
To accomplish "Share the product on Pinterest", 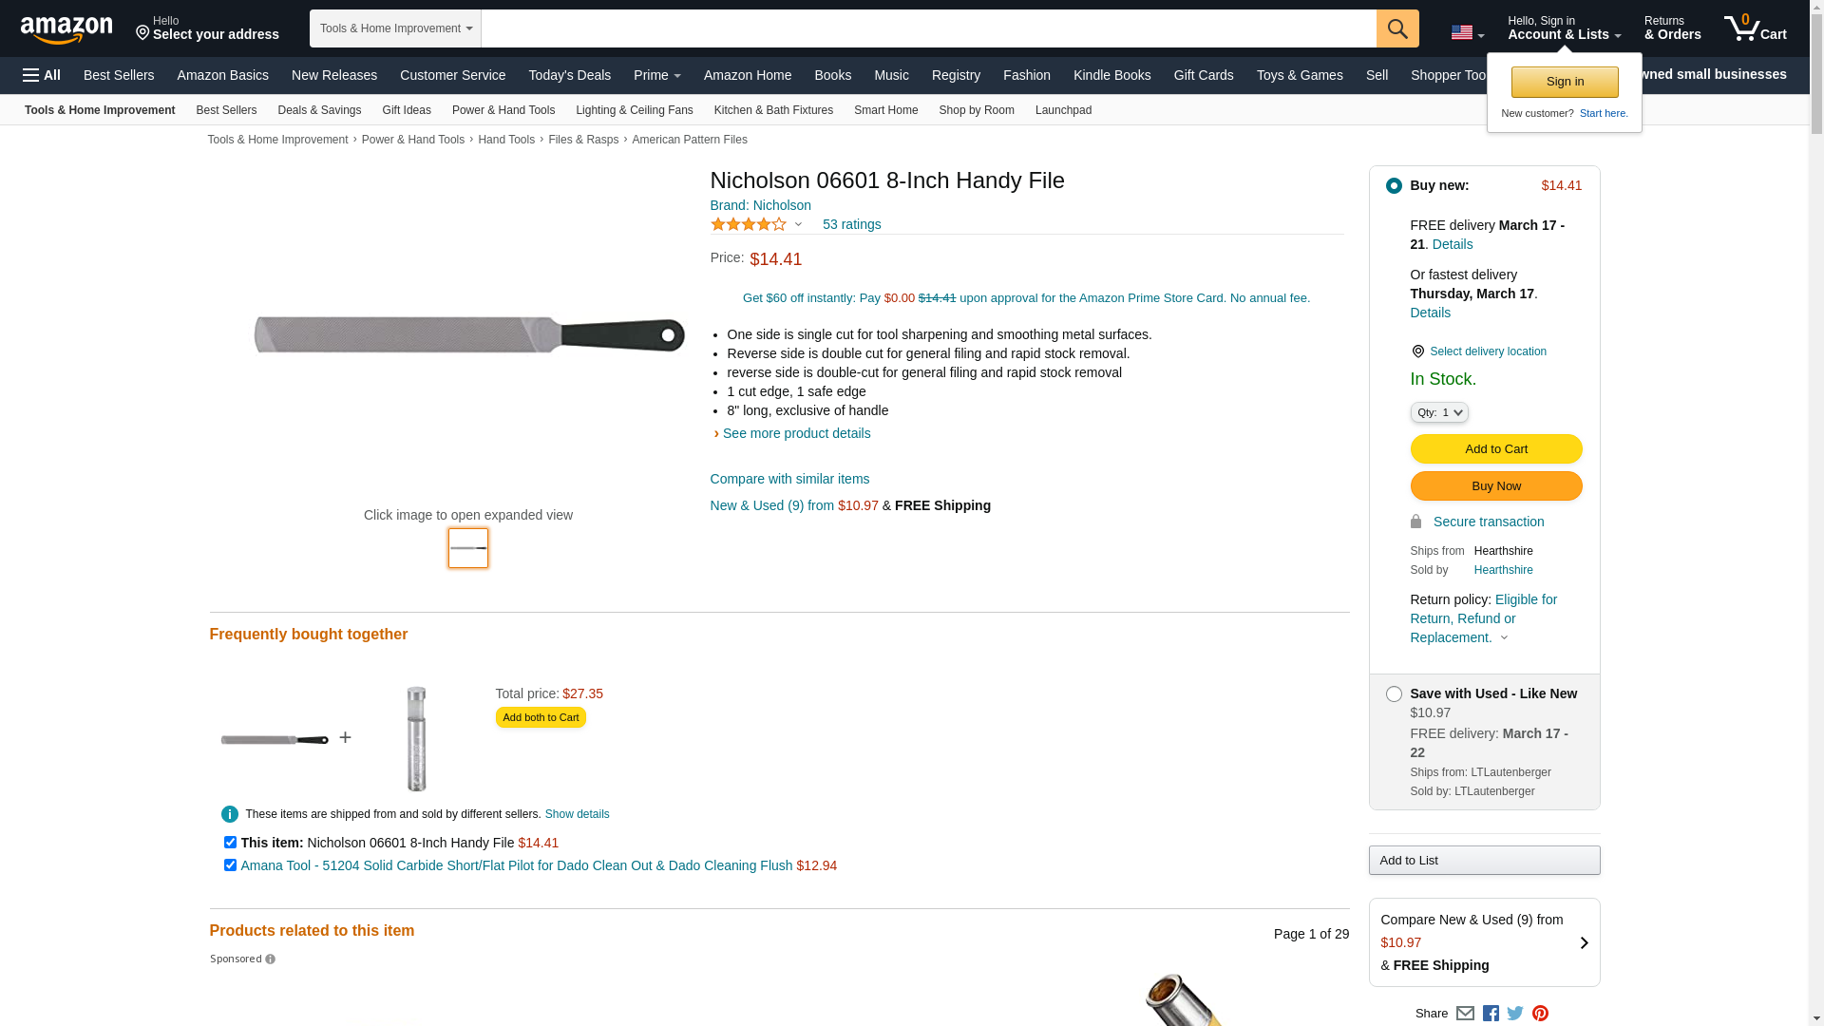I will pos(1540,1014).
